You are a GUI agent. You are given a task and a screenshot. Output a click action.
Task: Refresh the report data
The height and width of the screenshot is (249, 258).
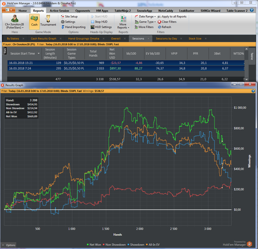164,27
